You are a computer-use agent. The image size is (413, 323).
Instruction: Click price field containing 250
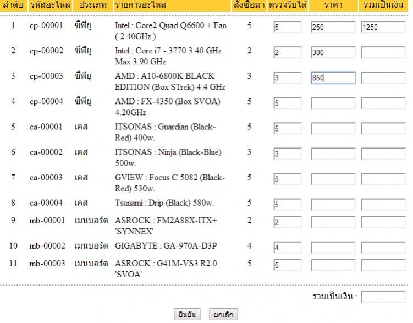tap(333, 27)
